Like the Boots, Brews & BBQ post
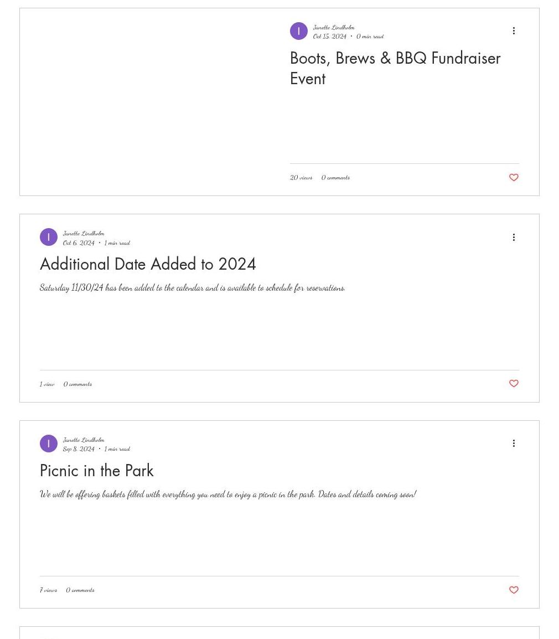The height and width of the screenshot is (639, 559). tap(514, 178)
